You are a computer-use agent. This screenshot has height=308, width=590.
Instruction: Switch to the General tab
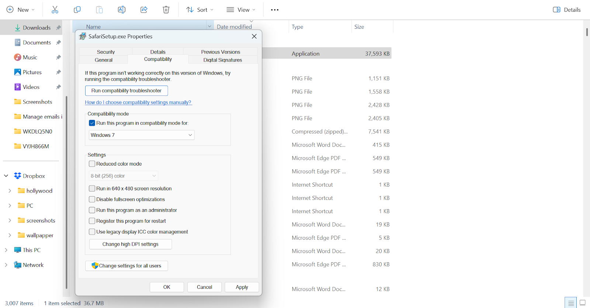pyautogui.click(x=104, y=60)
